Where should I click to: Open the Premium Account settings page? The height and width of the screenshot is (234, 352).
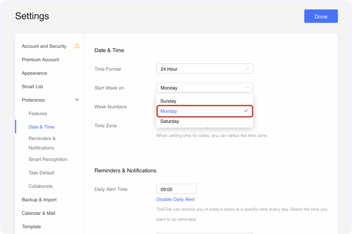pos(40,59)
